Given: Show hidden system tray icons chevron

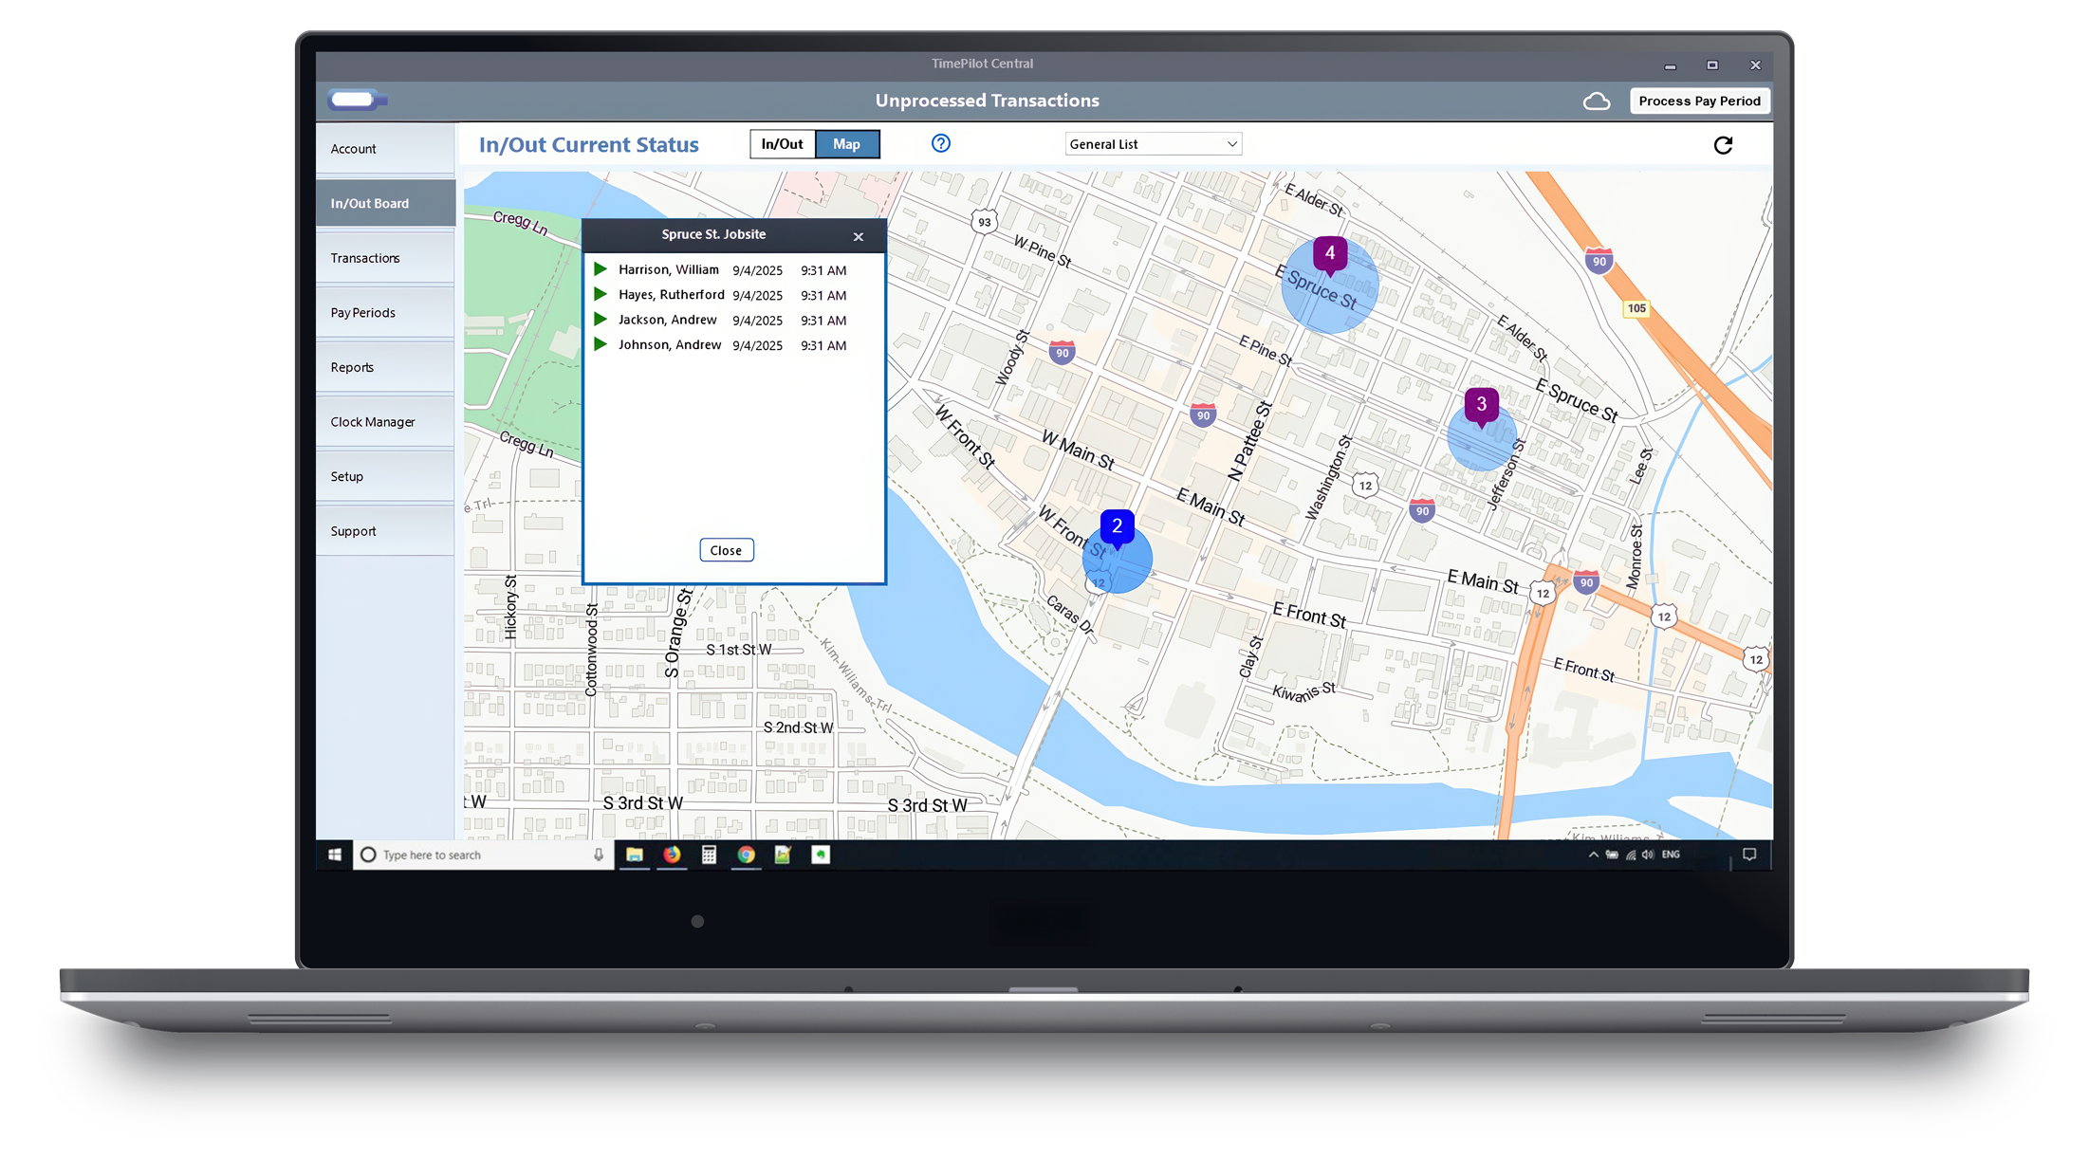Looking at the screenshot, I should pyautogui.click(x=1593, y=855).
